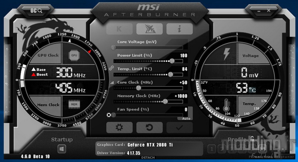
Task: Click the Startup label
Action: (62, 140)
